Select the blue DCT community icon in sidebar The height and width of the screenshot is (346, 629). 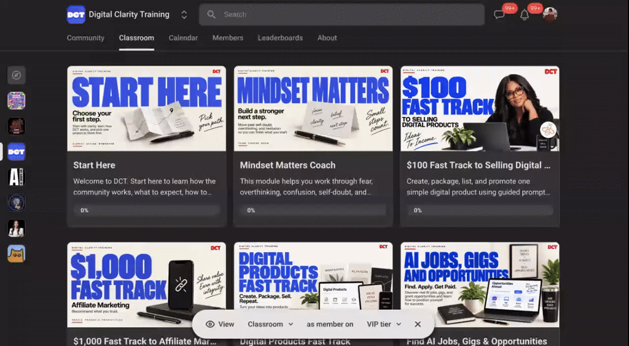pyautogui.click(x=17, y=152)
